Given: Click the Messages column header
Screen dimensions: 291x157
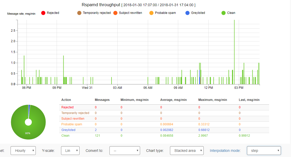Looking at the screenshot, I should (102, 100).
